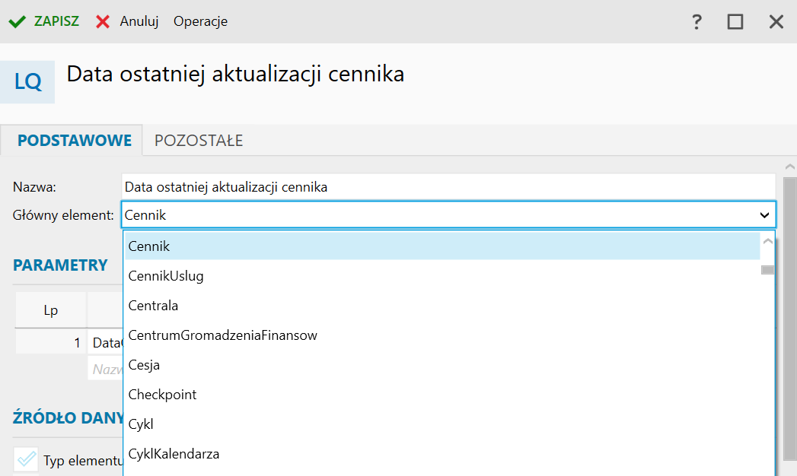Choose CyklKalendarza in the list
Image resolution: width=797 pixels, height=476 pixels.
click(x=174, y=454)
